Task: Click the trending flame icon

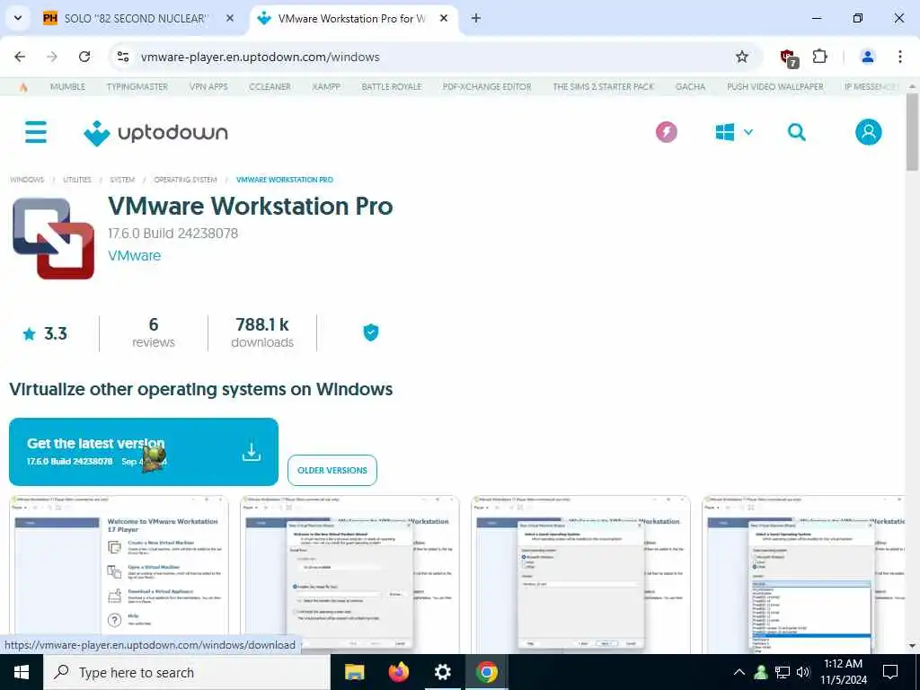Action: click(23, 87)
